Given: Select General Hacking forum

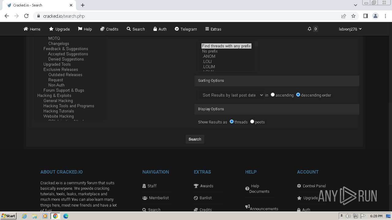Looking at the screenshot, I should tap(58, 101).
